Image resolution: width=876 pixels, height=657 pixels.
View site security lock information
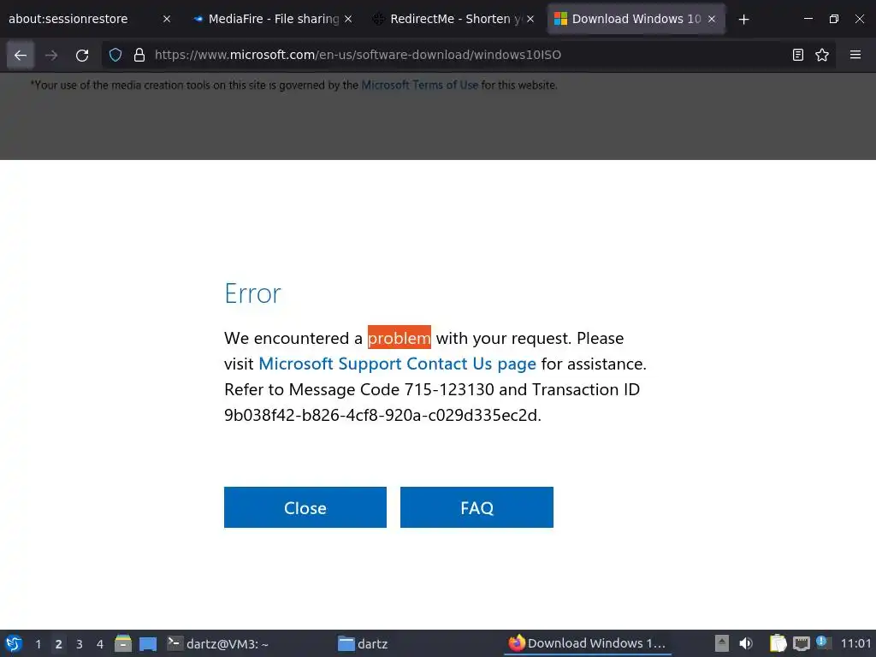pos(139,55)
